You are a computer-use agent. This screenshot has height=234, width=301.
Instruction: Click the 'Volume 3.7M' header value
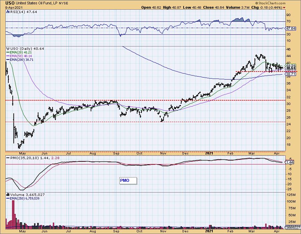tap(238, 7)
